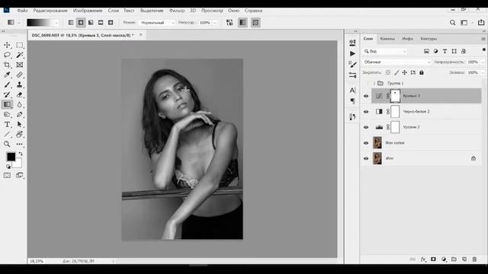This screenshot has width=488, height=274.
Task: Toggle Quick Mask mode
Action: pos(7,175)
